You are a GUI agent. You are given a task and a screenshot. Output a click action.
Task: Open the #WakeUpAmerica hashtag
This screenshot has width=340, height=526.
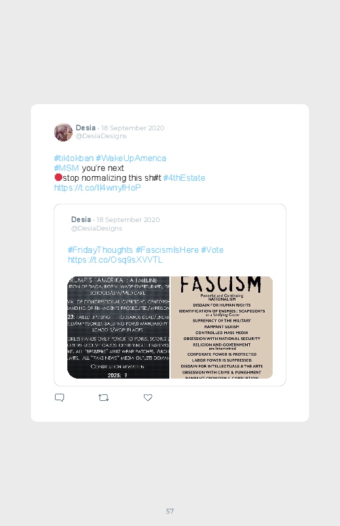pyautogui.click(x=131, y=158)
